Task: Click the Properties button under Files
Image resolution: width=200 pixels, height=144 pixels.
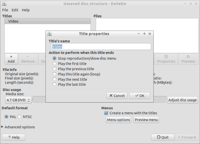Action: [166, 59]
